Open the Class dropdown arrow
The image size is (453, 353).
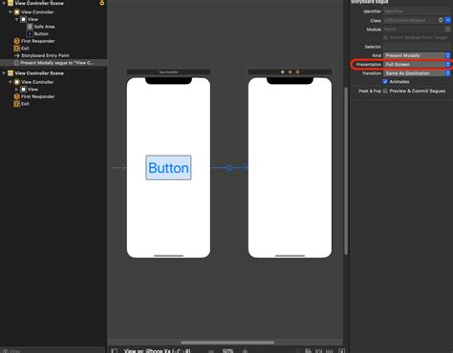click(448, 20)
